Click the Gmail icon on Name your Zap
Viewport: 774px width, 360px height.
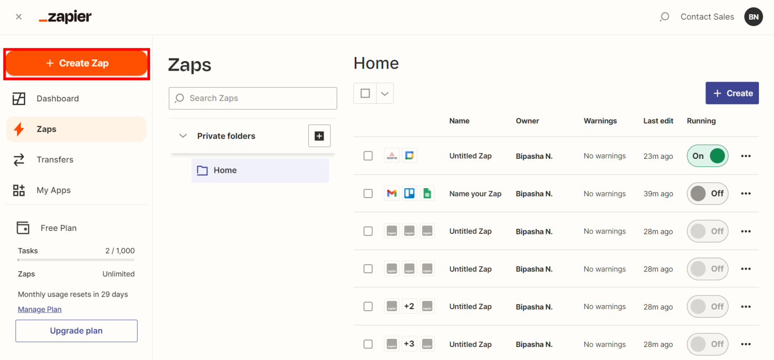pos(392,193)
